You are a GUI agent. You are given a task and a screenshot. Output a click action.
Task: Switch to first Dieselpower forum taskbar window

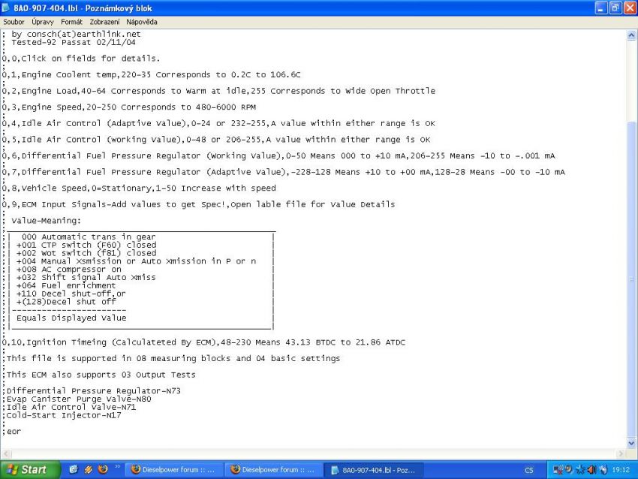pos(173,470)
